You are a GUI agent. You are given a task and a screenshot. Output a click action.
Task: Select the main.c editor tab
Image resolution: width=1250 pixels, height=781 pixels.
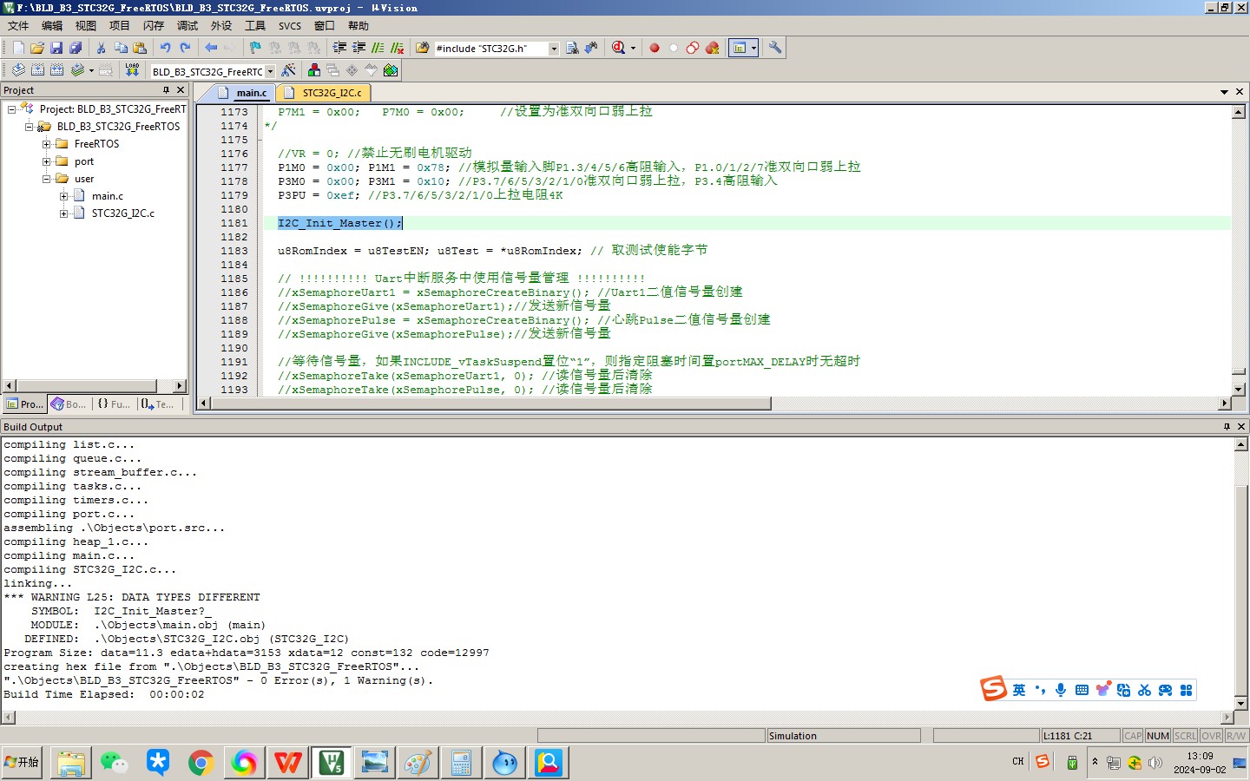(244, 93)
